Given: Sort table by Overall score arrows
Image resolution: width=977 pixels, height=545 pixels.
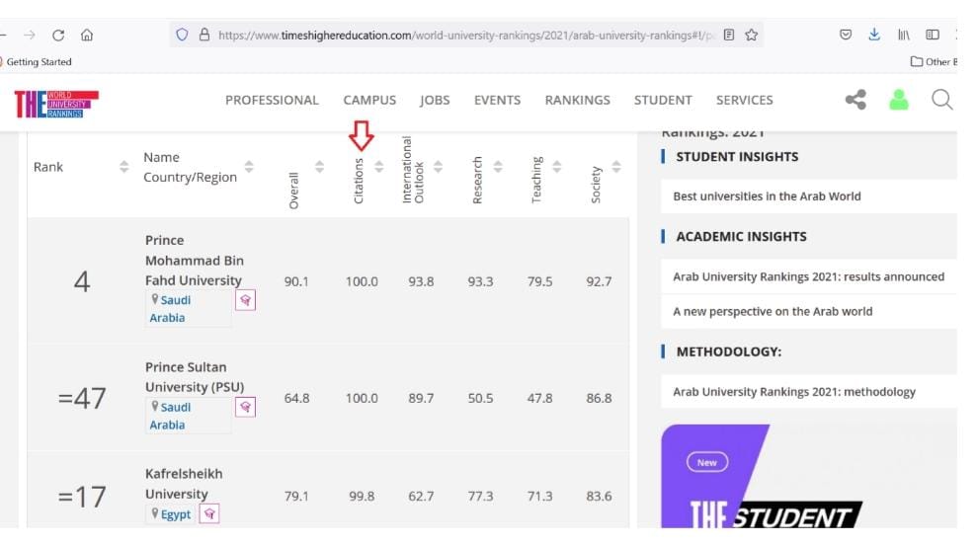Looking at the screenshot, I should (319, 167).
